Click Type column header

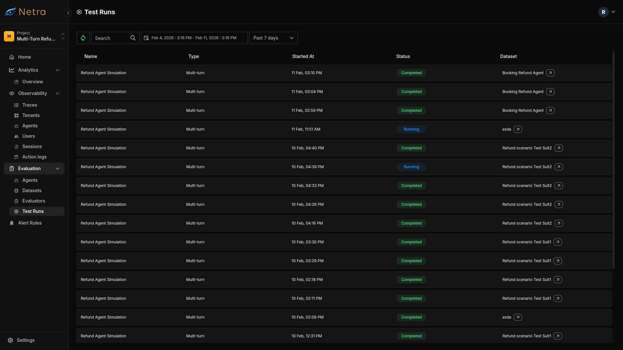click(x=194, y=56)
